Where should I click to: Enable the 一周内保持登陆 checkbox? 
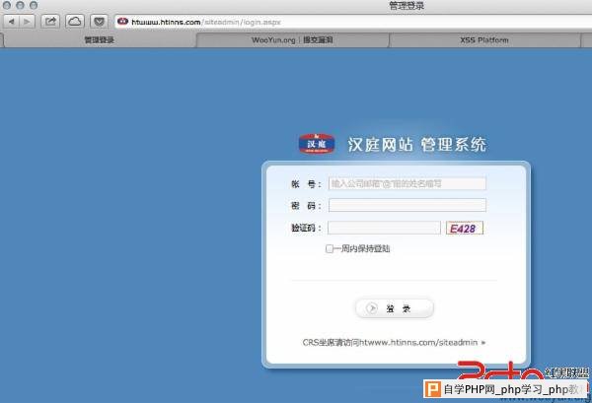coord(330,249)
